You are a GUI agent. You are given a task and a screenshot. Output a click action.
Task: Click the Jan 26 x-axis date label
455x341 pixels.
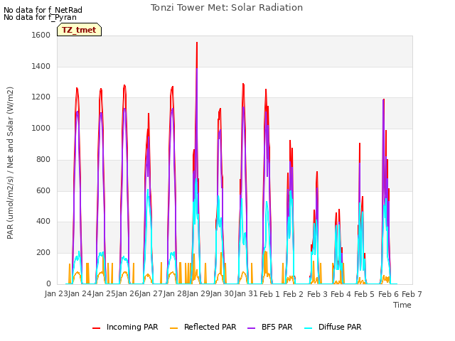(x=127, y=294)
